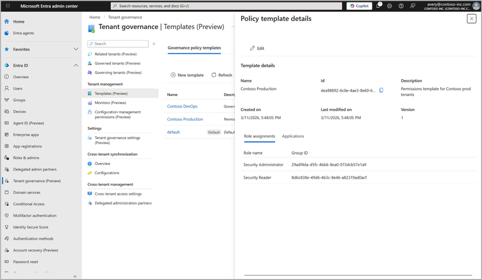The image size is (482, 280).
Task: Open Tenant governance settings (Preview)
Action: tap(117, 140)
